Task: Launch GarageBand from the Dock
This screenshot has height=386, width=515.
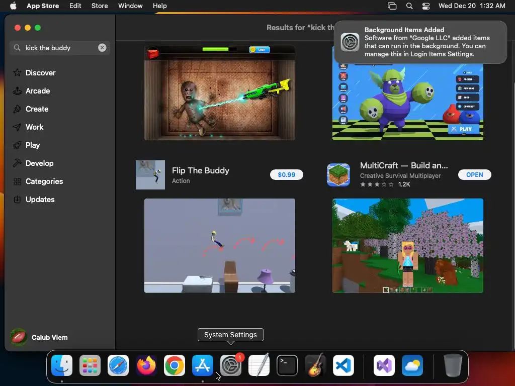Action: pyautogui.click(x=315, y=365)
